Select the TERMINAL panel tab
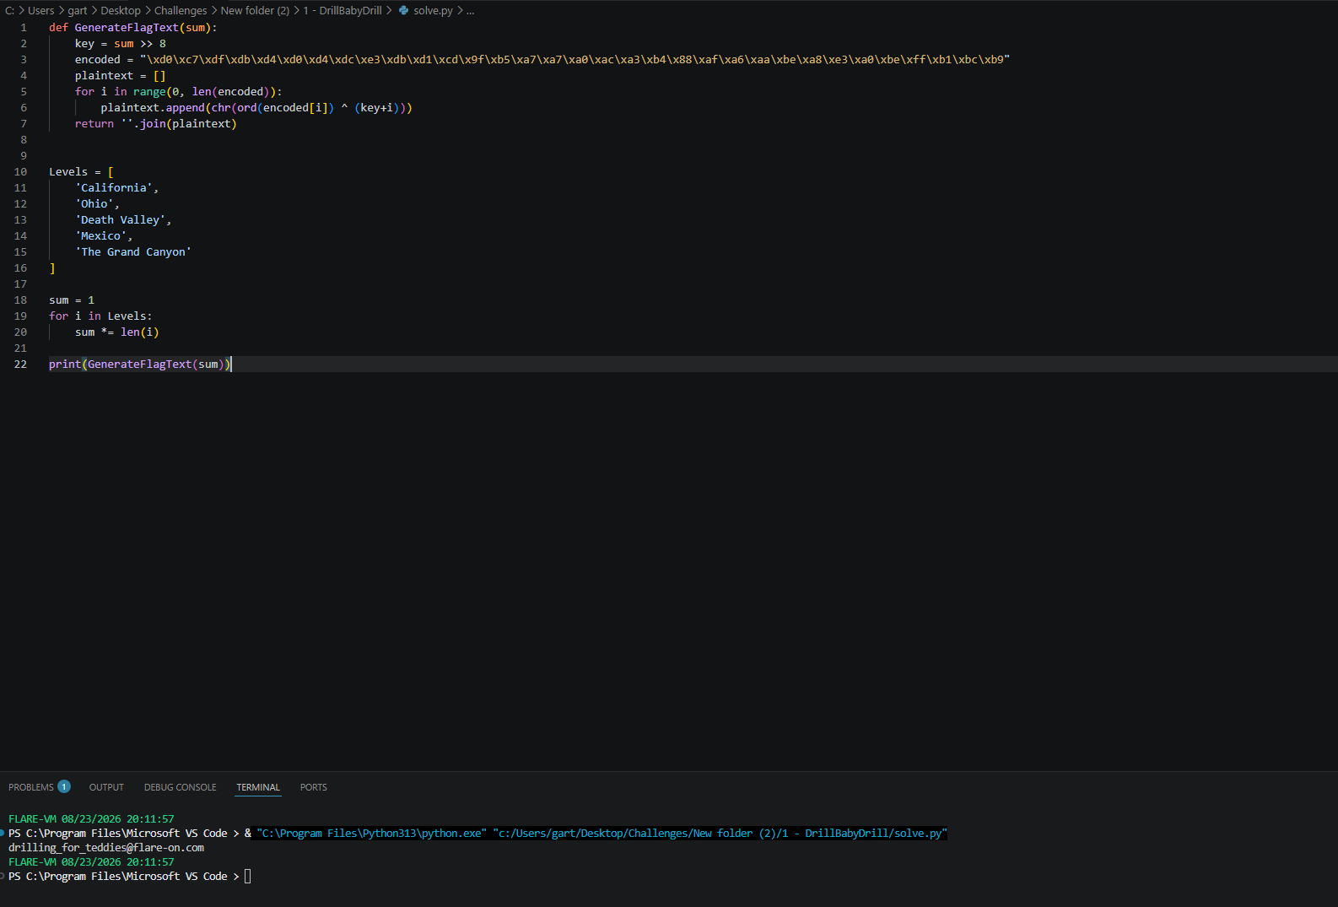The width and height of the screenshot is (1338, 907). pos(258,787)
